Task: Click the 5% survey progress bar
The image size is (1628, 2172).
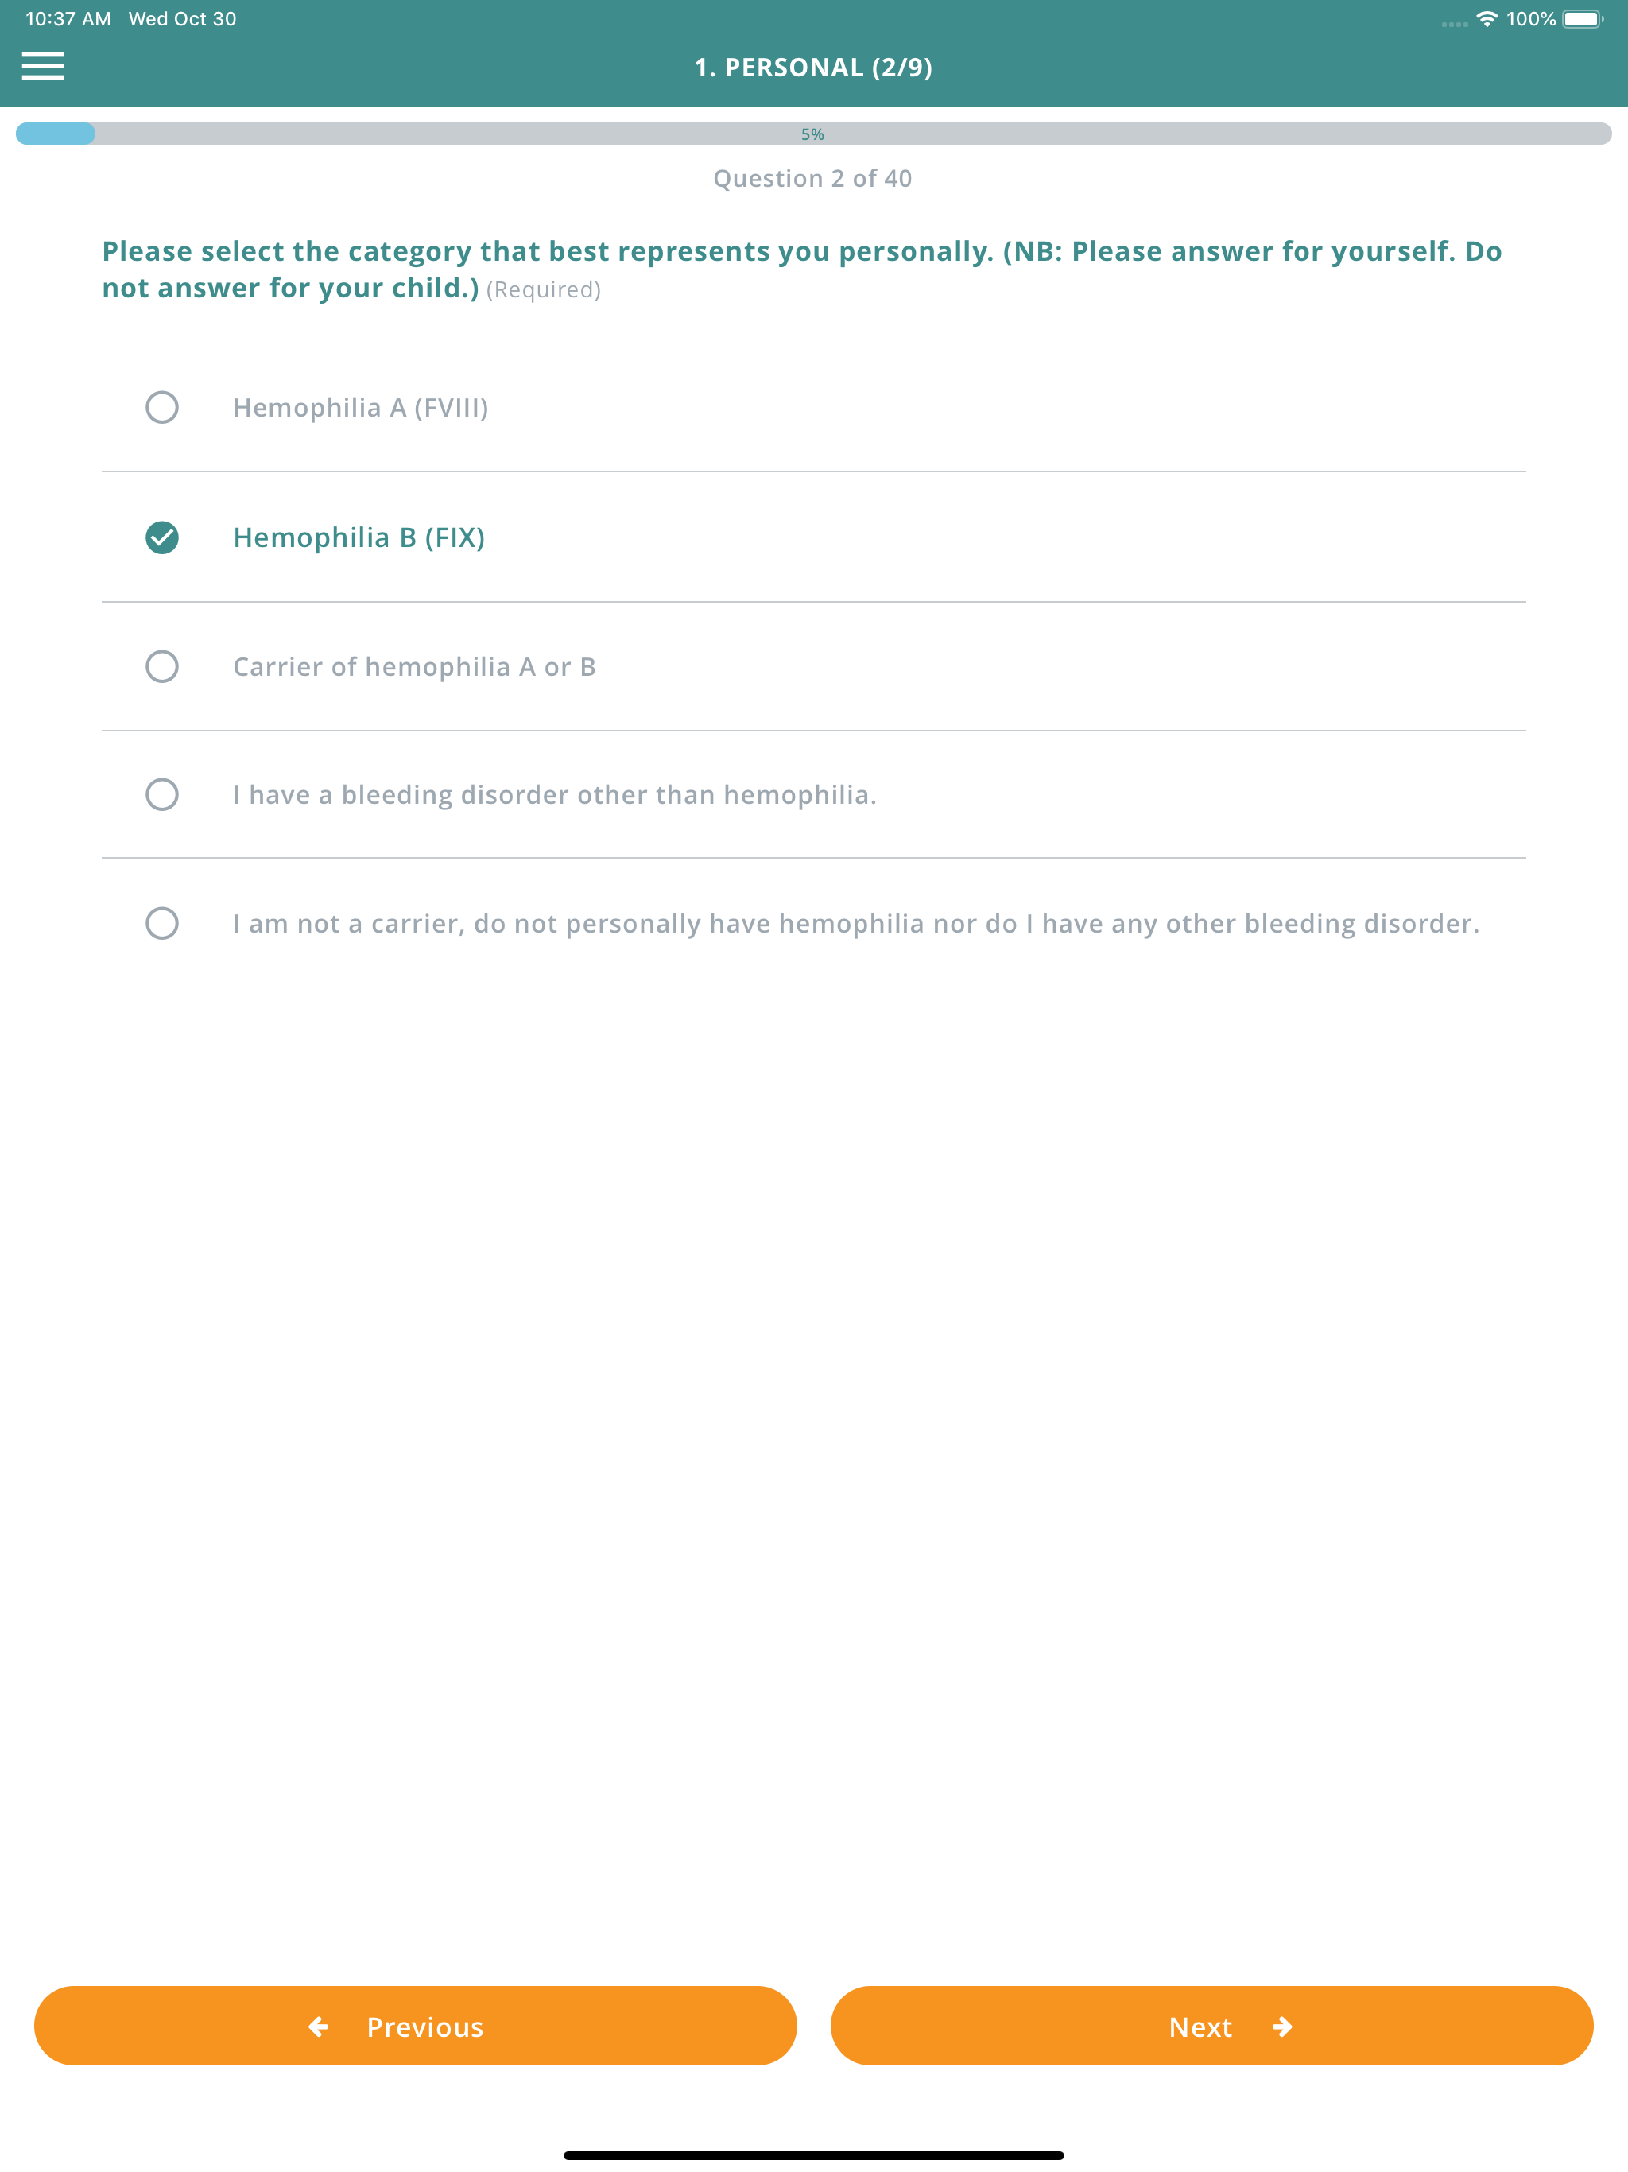Action: point(814,134)
